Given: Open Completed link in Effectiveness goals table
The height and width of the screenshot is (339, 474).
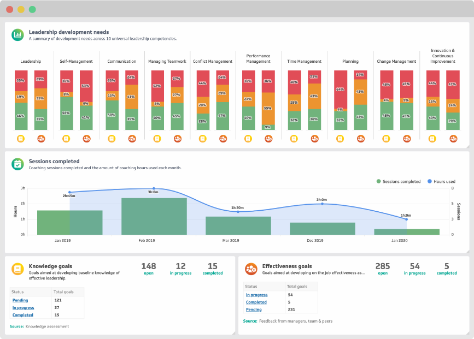Looking at the screenshot, I should [x=256, y=302].
